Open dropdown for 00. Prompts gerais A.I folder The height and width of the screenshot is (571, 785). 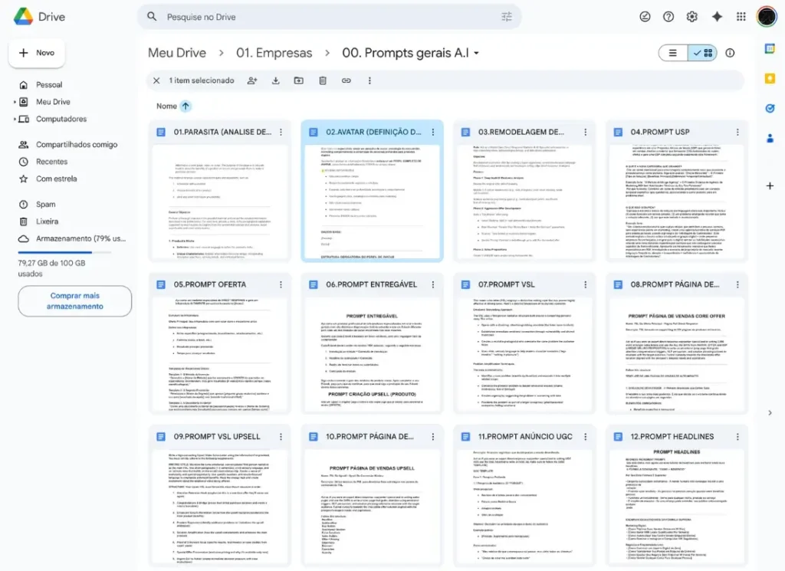[x=476, y=54]
